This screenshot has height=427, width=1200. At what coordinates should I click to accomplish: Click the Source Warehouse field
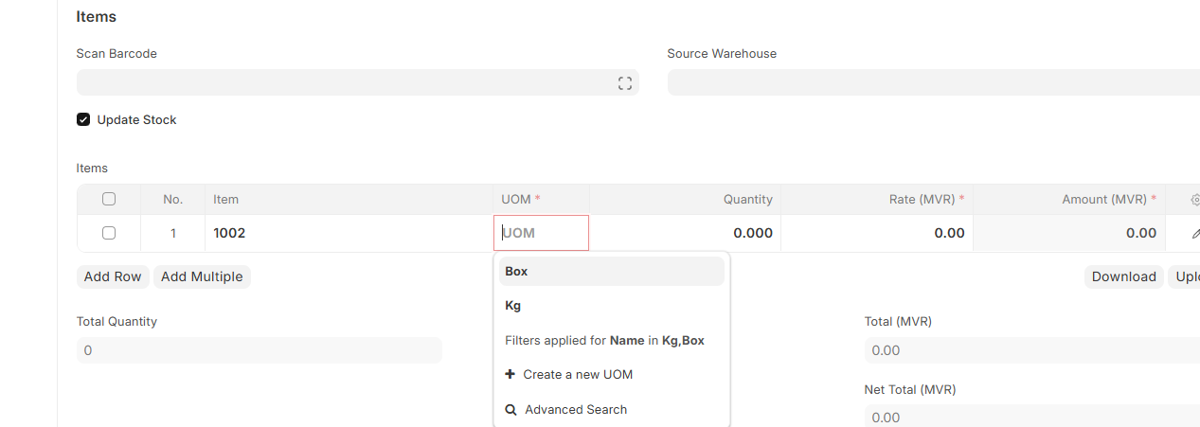coord(934,82)
